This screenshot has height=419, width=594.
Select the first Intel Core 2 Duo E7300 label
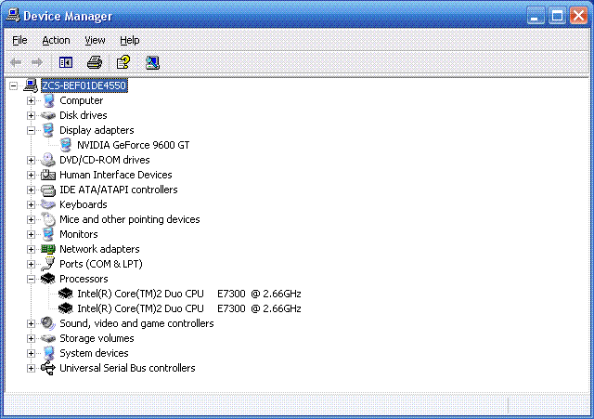189,294
